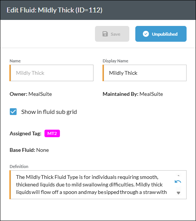Screen dimensions: 196x221
Task: Select the magenta MT2 assigned tag
Action: [x=52, y=133]
